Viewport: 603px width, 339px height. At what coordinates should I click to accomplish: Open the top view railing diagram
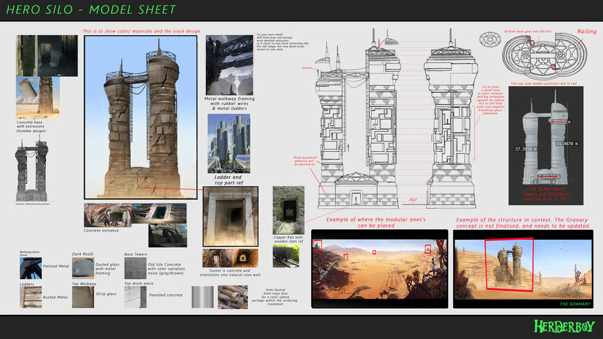[544, 57]
